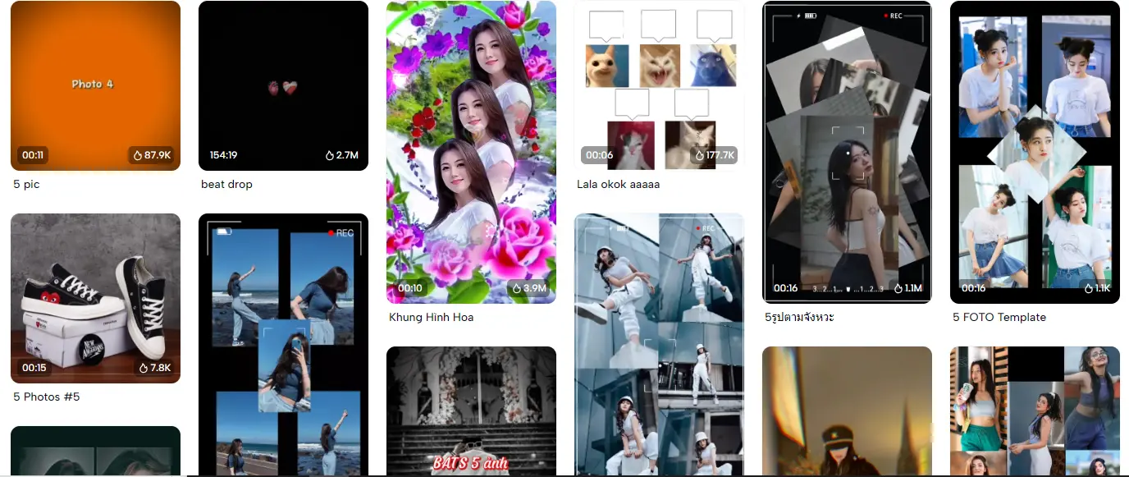Click the 154:19 duration badge

pos(223,155)
